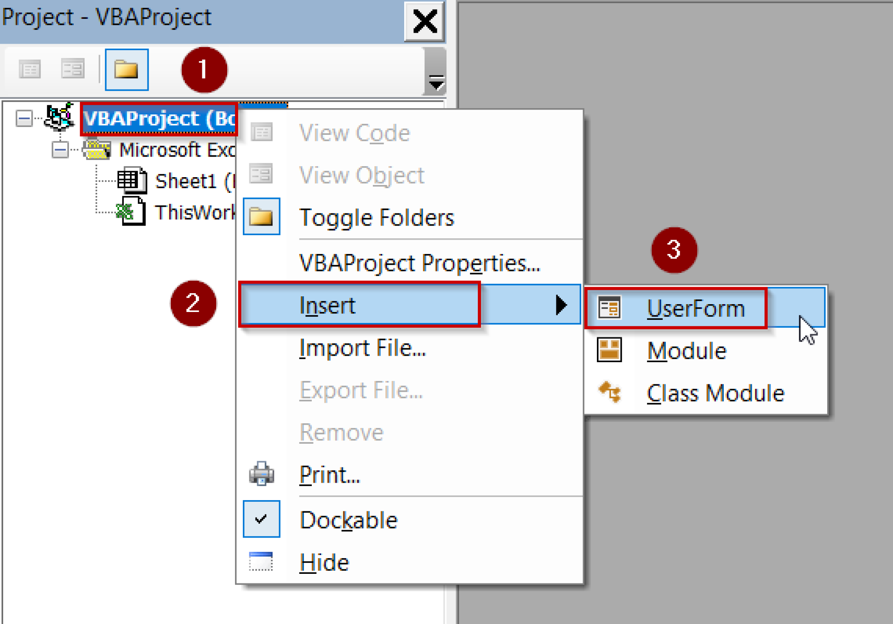Insert a Class Module
Screen dimensions: 893x624
pyautogui.click(x=715, y=393)
